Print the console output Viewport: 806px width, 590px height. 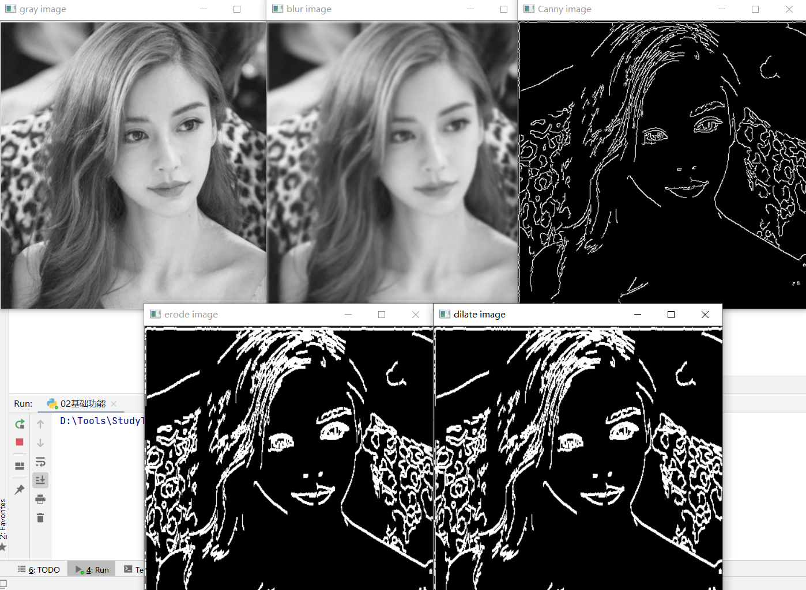click(x=40, y=499)
